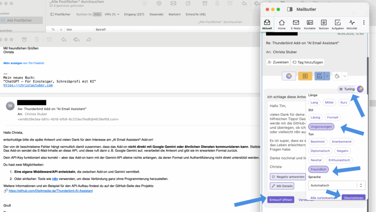Screen dimensions: 376x212
Task: Go to Mailbutler Home tab
Action: coord(282,25)
